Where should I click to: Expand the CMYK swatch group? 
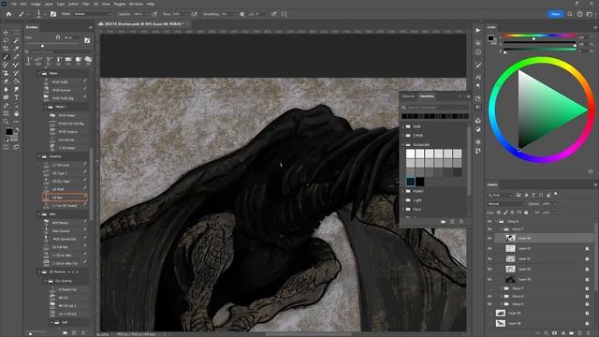click(403, 136)
